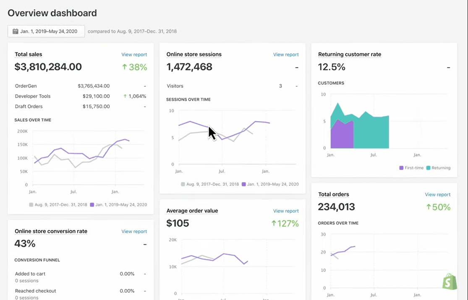Click the calendar icon in the date picker

pyautogui.click(x=15, y=31)
